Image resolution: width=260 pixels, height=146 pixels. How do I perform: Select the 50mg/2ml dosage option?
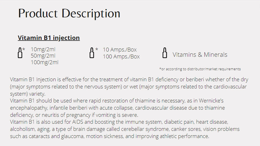coord(43,56)
